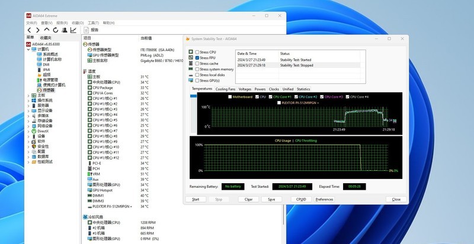Switch to the Cooling Fans tab

225,89
